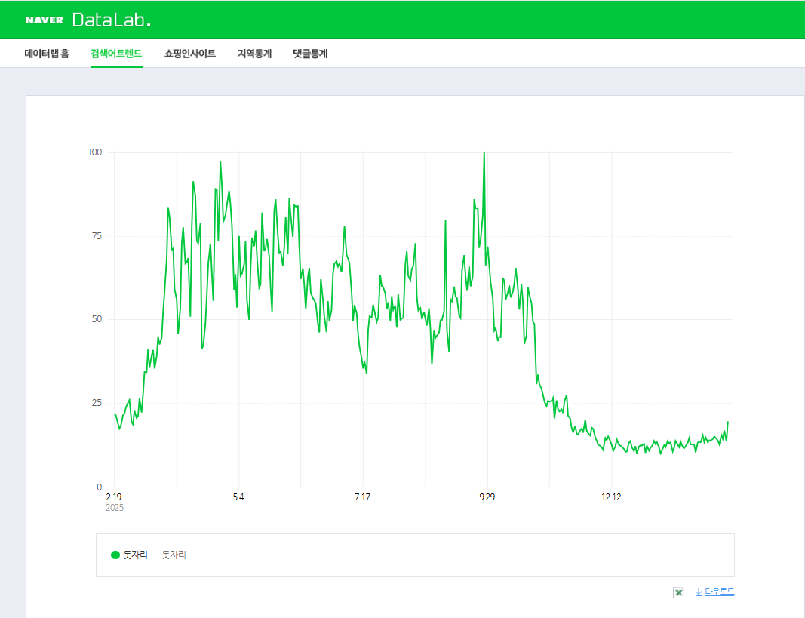Screen dimensions: 805x618
Task: Switch to 지역통계 tab
Action: click(x=255, y=54)
